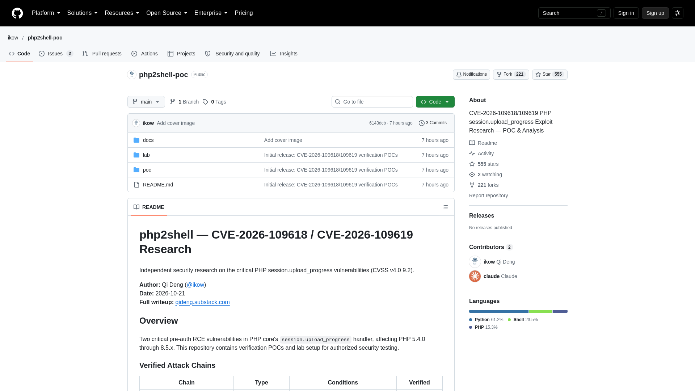Click the ikow avatar in commit row

coord(136,123)
